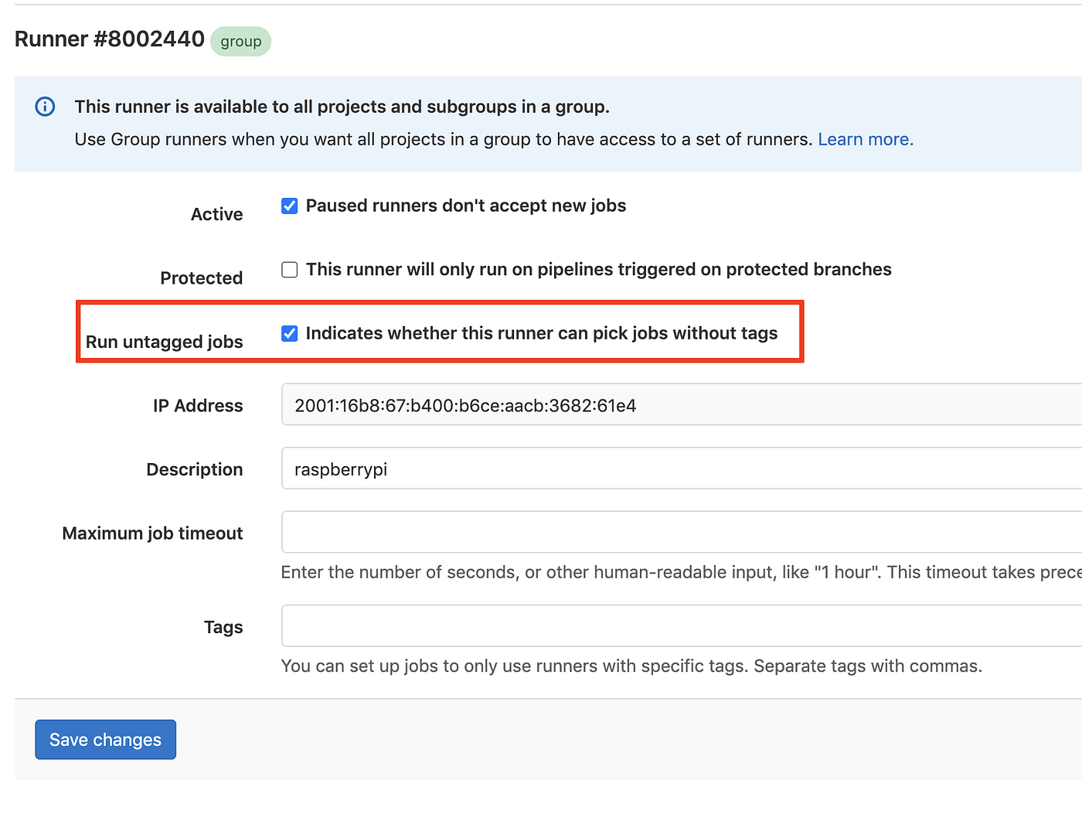Toggle Protected via the branches label text

coord(598,269)
